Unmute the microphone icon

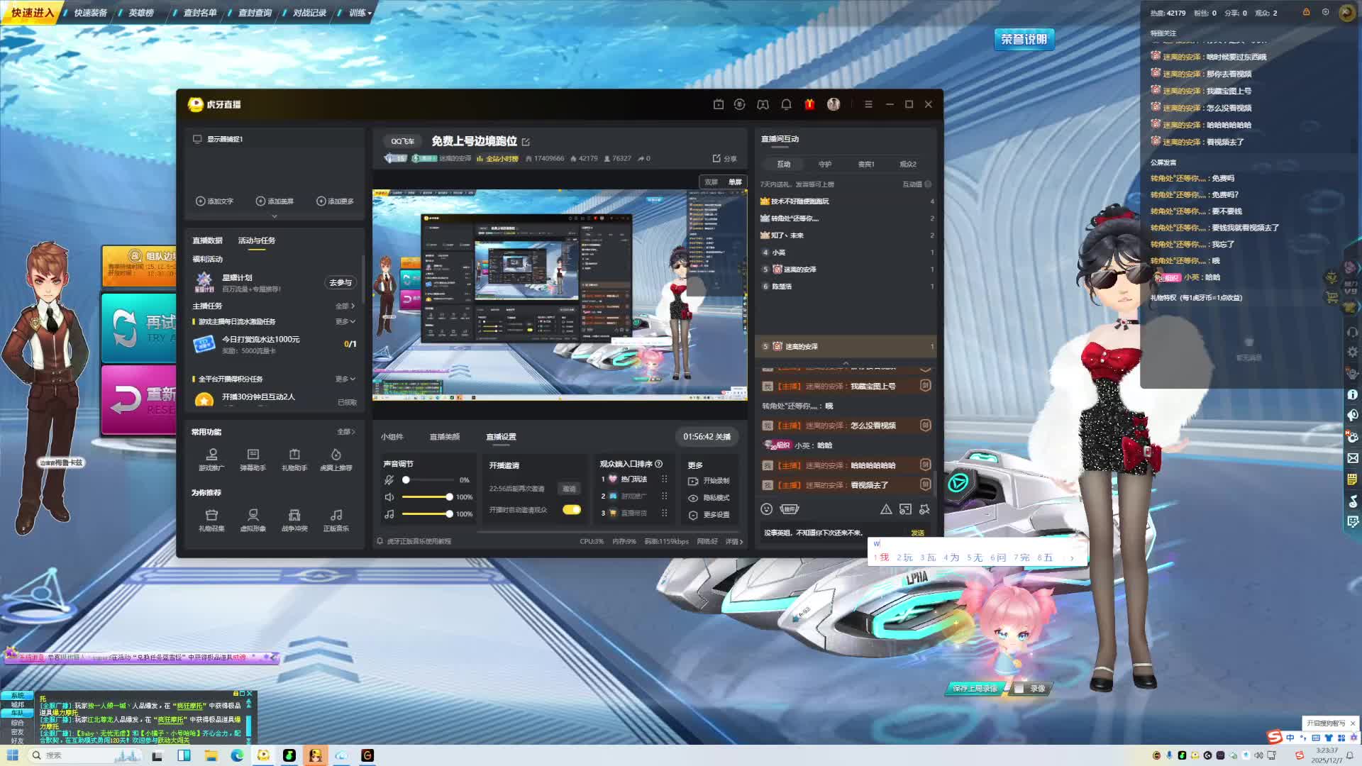(389, 480)
